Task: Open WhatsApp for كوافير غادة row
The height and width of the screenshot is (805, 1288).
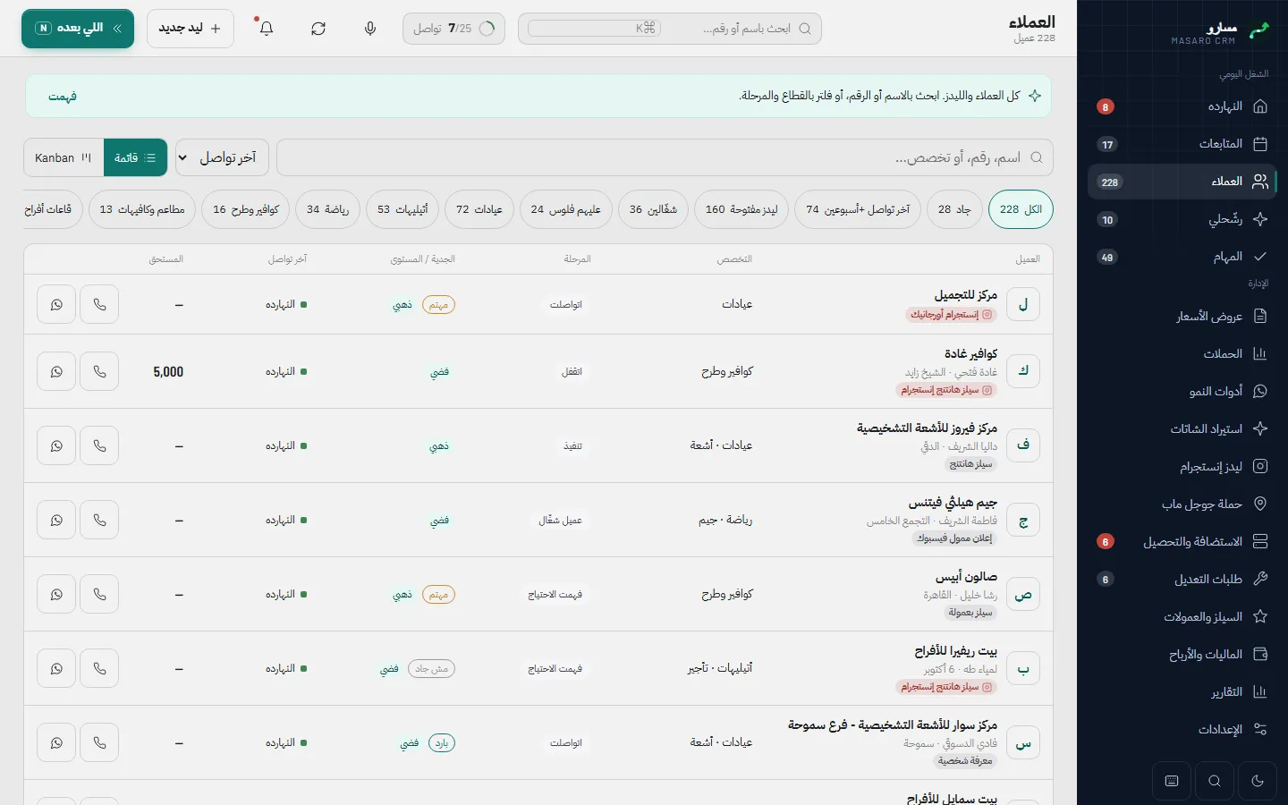Action: [56, 372]
